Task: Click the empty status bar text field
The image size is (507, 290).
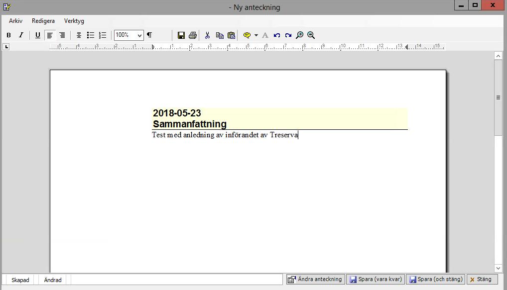Action: tap(176, 280)
